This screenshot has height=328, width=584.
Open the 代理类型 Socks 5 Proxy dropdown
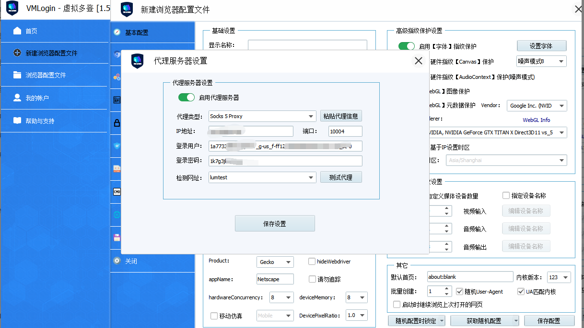tap(262, 116)
